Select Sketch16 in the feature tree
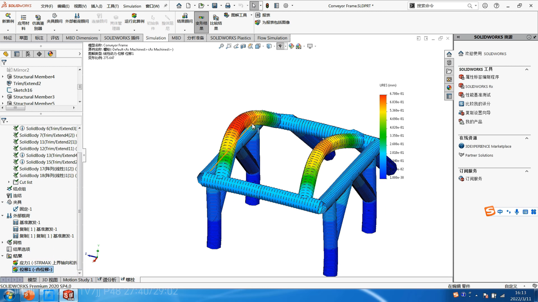 pos(23,90)
